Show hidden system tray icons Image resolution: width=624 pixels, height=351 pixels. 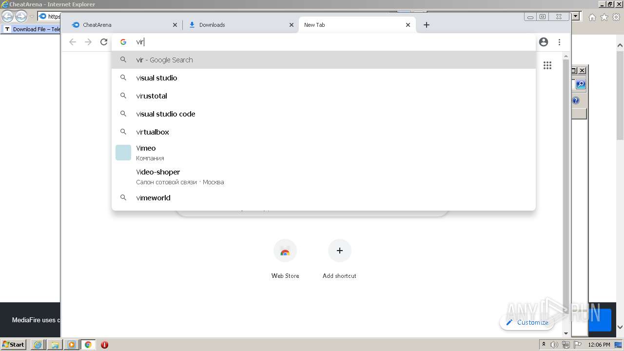click(x=544, y=345)
